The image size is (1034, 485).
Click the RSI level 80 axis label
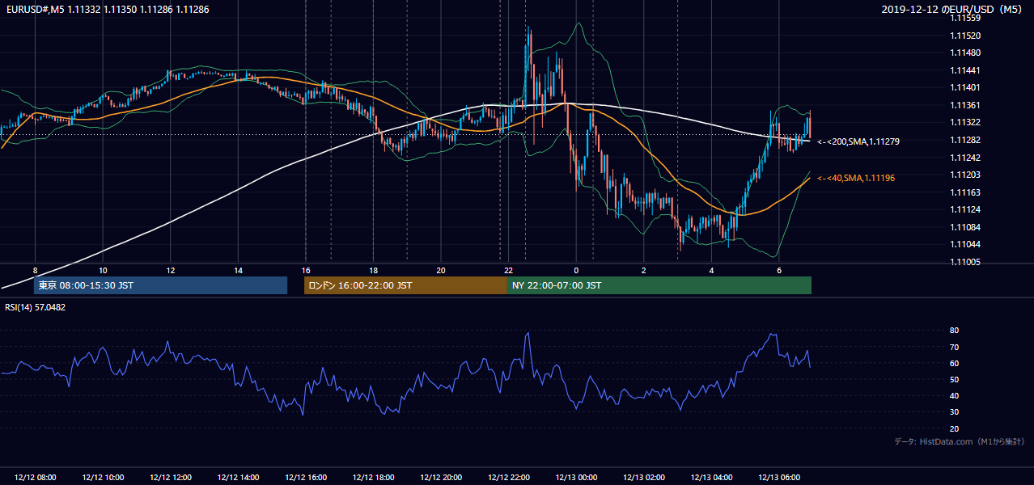point(954,331)
